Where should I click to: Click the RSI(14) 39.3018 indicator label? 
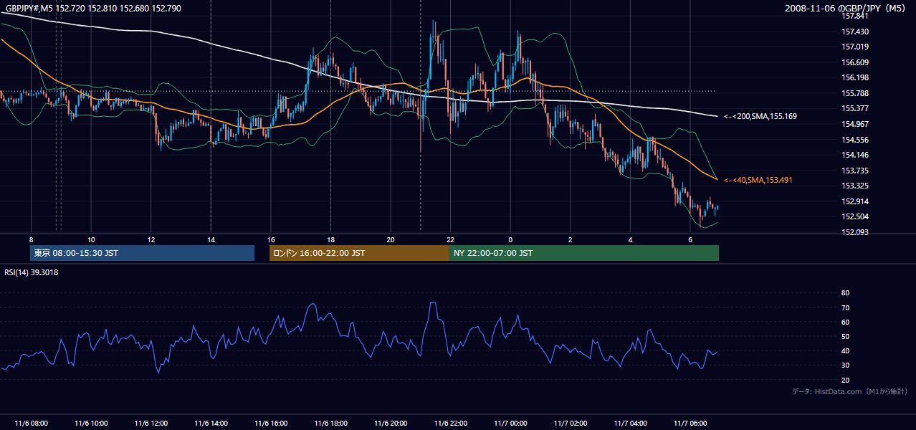pyautogui.click(x=32, y=272)
